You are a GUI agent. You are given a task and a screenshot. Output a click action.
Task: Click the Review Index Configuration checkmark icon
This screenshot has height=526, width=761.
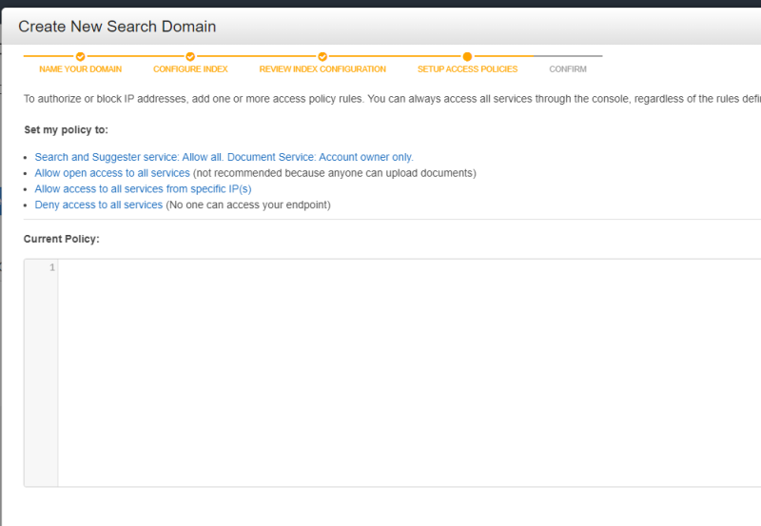322,57
